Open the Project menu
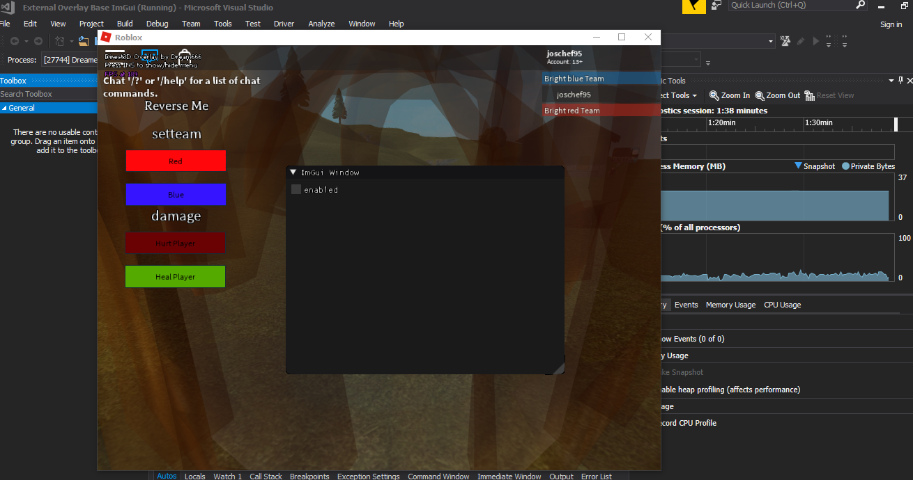The height and width of the screenshot is (480, 913). (91, 24)
